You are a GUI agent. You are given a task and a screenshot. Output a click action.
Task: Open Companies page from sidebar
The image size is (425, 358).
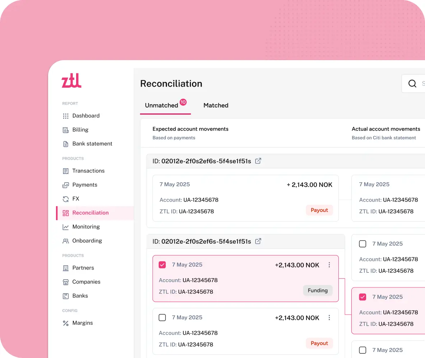[x=86, y=282]
